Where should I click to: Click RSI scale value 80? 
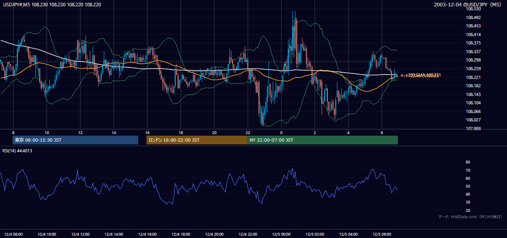coord(468,162)
